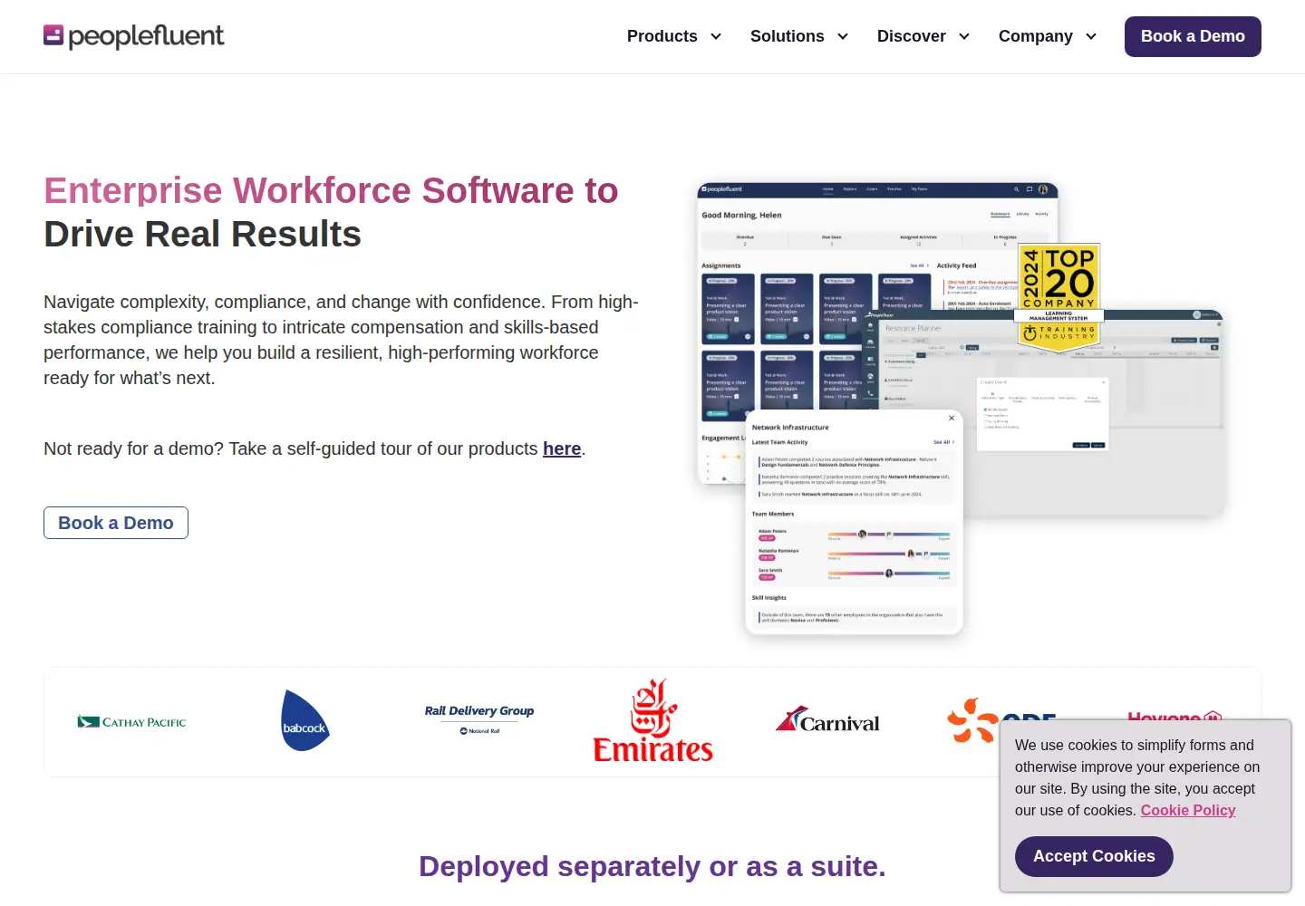Click the Peoplefluent logo

tap(133, 36)
